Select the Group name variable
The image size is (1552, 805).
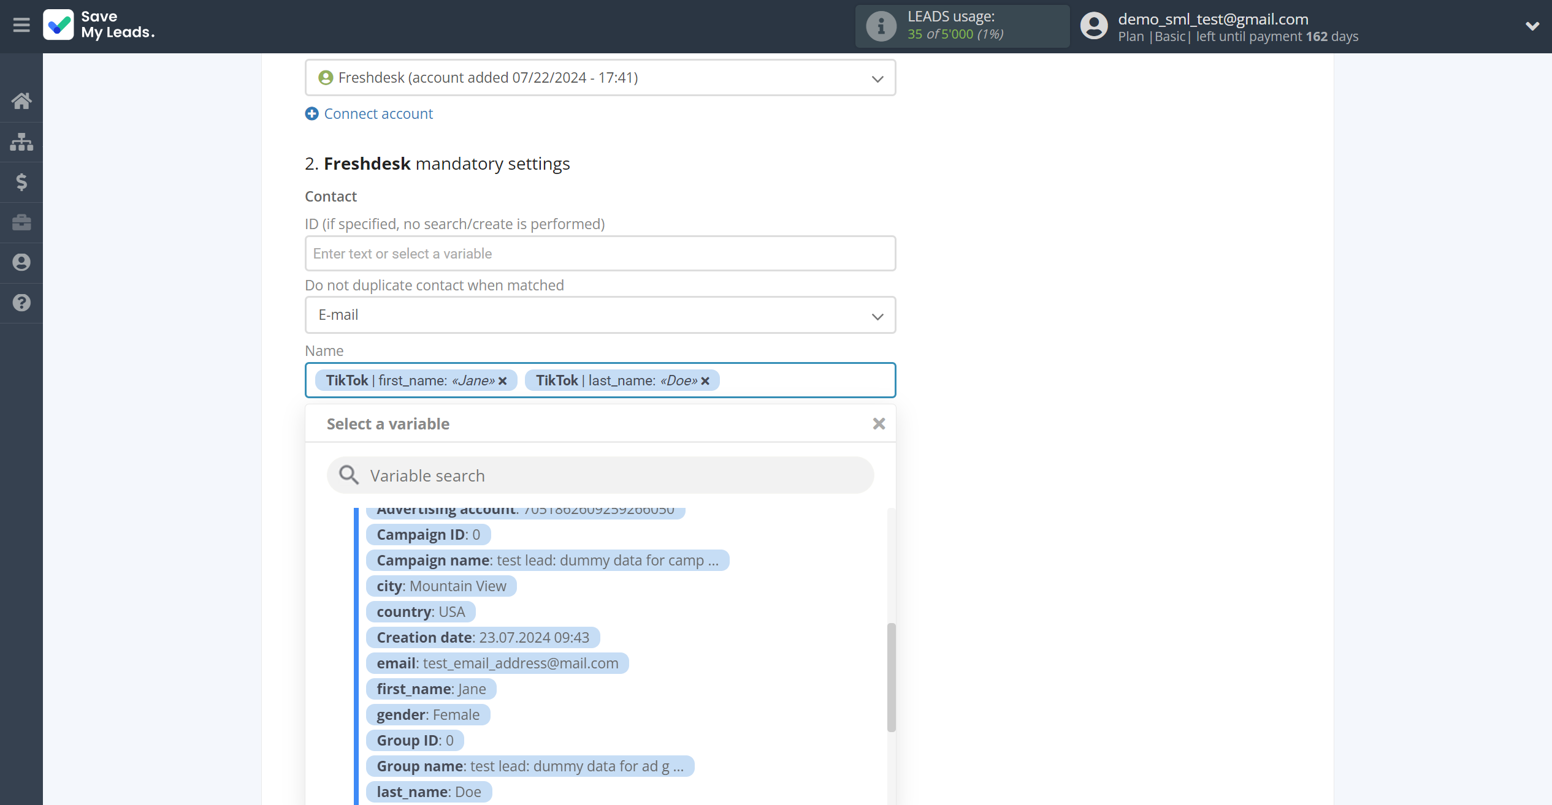[530, 766]
